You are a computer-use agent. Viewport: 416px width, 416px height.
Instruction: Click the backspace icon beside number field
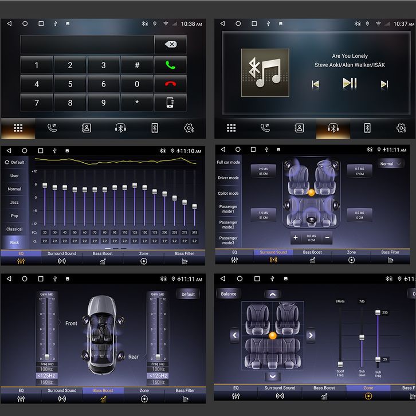click(x=170, y=45)
